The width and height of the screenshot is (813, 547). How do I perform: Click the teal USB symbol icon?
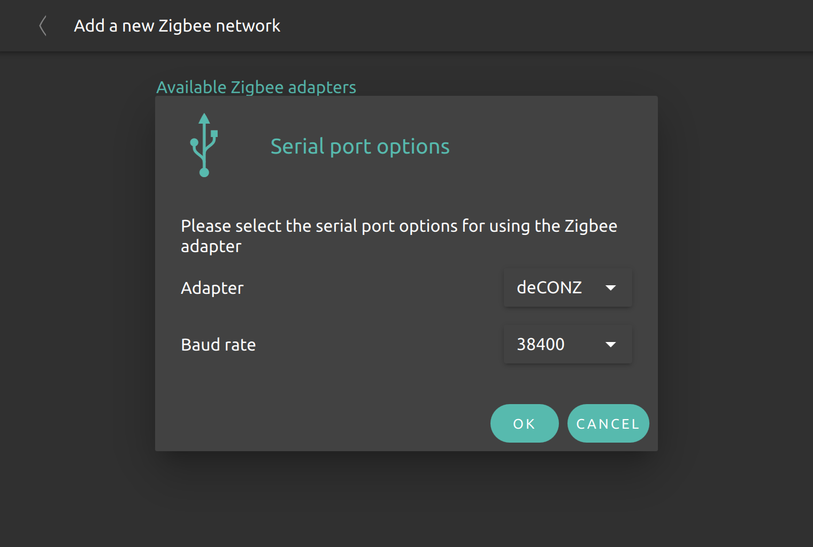204,145
